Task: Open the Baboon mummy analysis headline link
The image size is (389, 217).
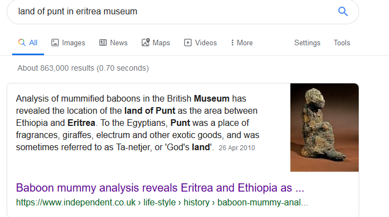Action: [x=160, y=188]
